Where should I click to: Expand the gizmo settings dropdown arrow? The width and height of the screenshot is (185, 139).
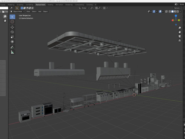[156, 12]
